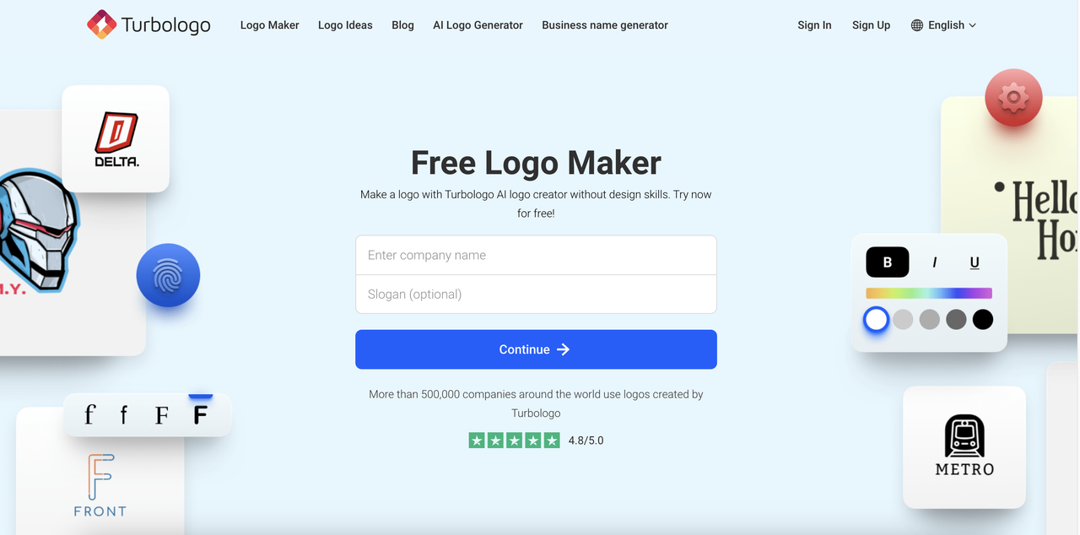Click the globe language icon
1080x535 pixels.
tap(917, 25)
